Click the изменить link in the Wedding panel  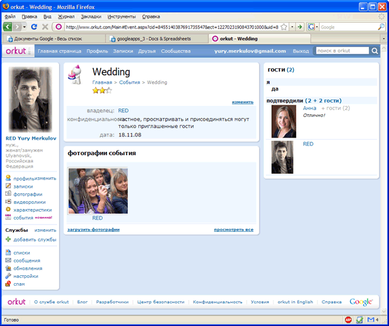(242, 102)
